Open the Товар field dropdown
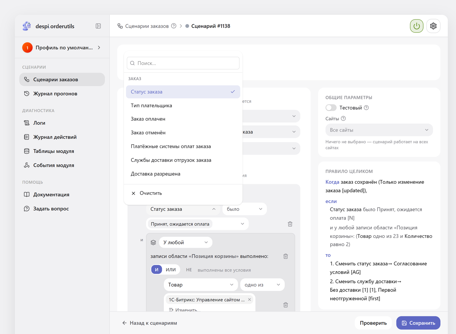 pyautogui.click(x=201, y=285)
